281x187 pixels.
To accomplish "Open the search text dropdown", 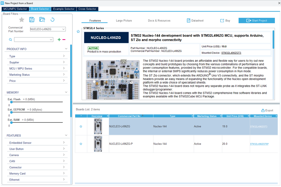I will click(51, 40).
